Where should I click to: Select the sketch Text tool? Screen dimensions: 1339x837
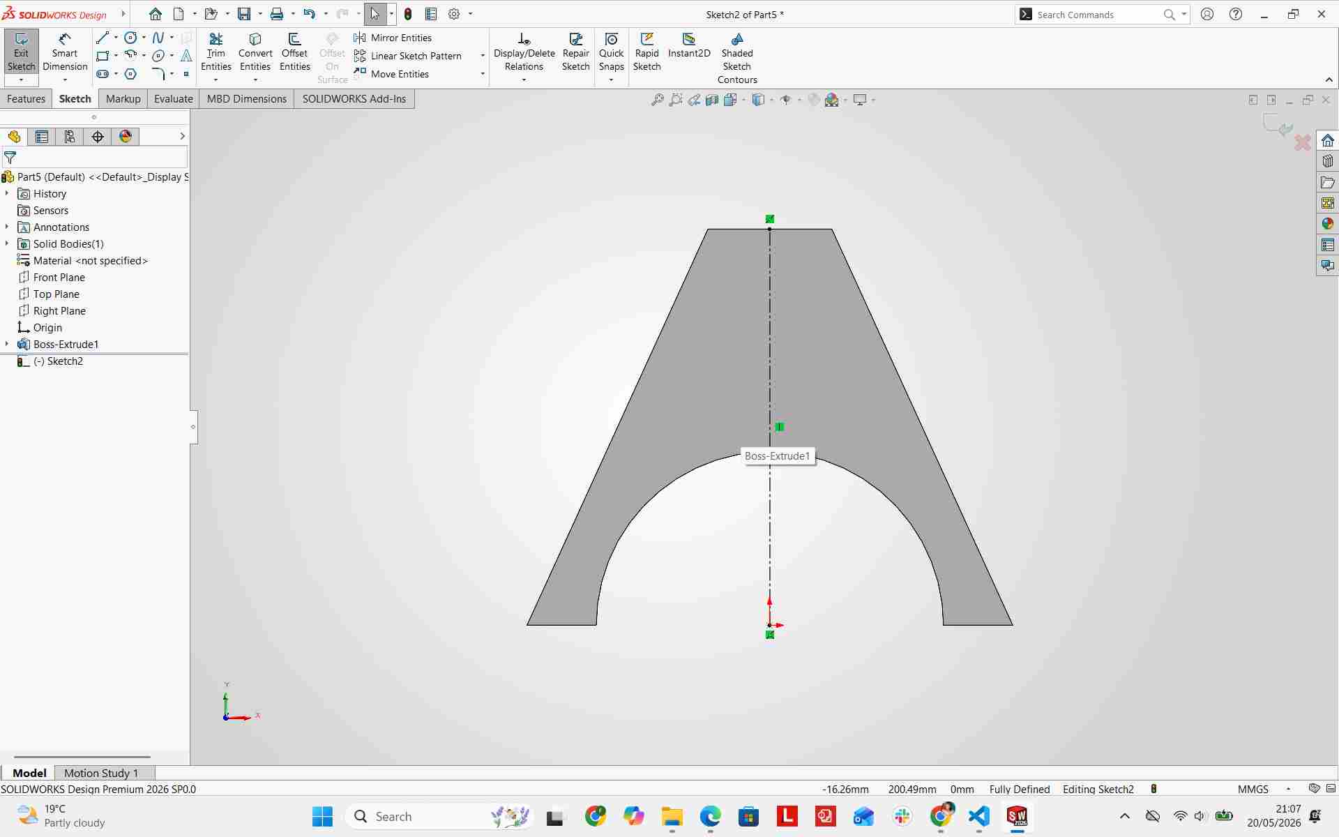(186, 56)
